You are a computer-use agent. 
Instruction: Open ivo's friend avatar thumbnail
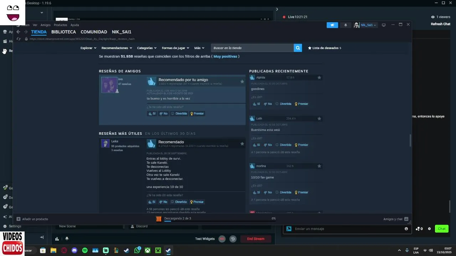point(109,85)
